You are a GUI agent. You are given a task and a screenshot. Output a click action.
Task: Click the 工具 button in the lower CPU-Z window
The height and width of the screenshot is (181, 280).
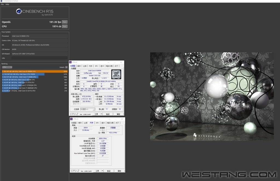click(x=97, y=171)
